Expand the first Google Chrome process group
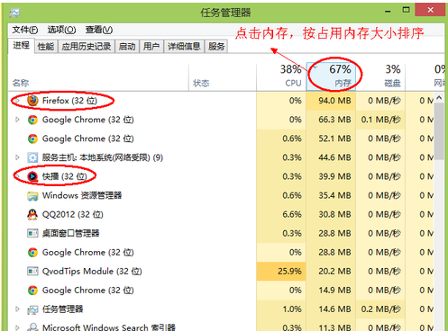448x331 pixels. 17,120
